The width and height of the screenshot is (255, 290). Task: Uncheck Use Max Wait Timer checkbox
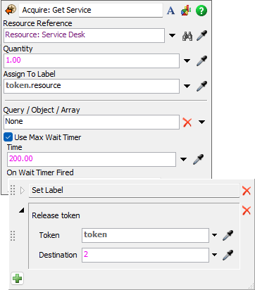(8, 137)
